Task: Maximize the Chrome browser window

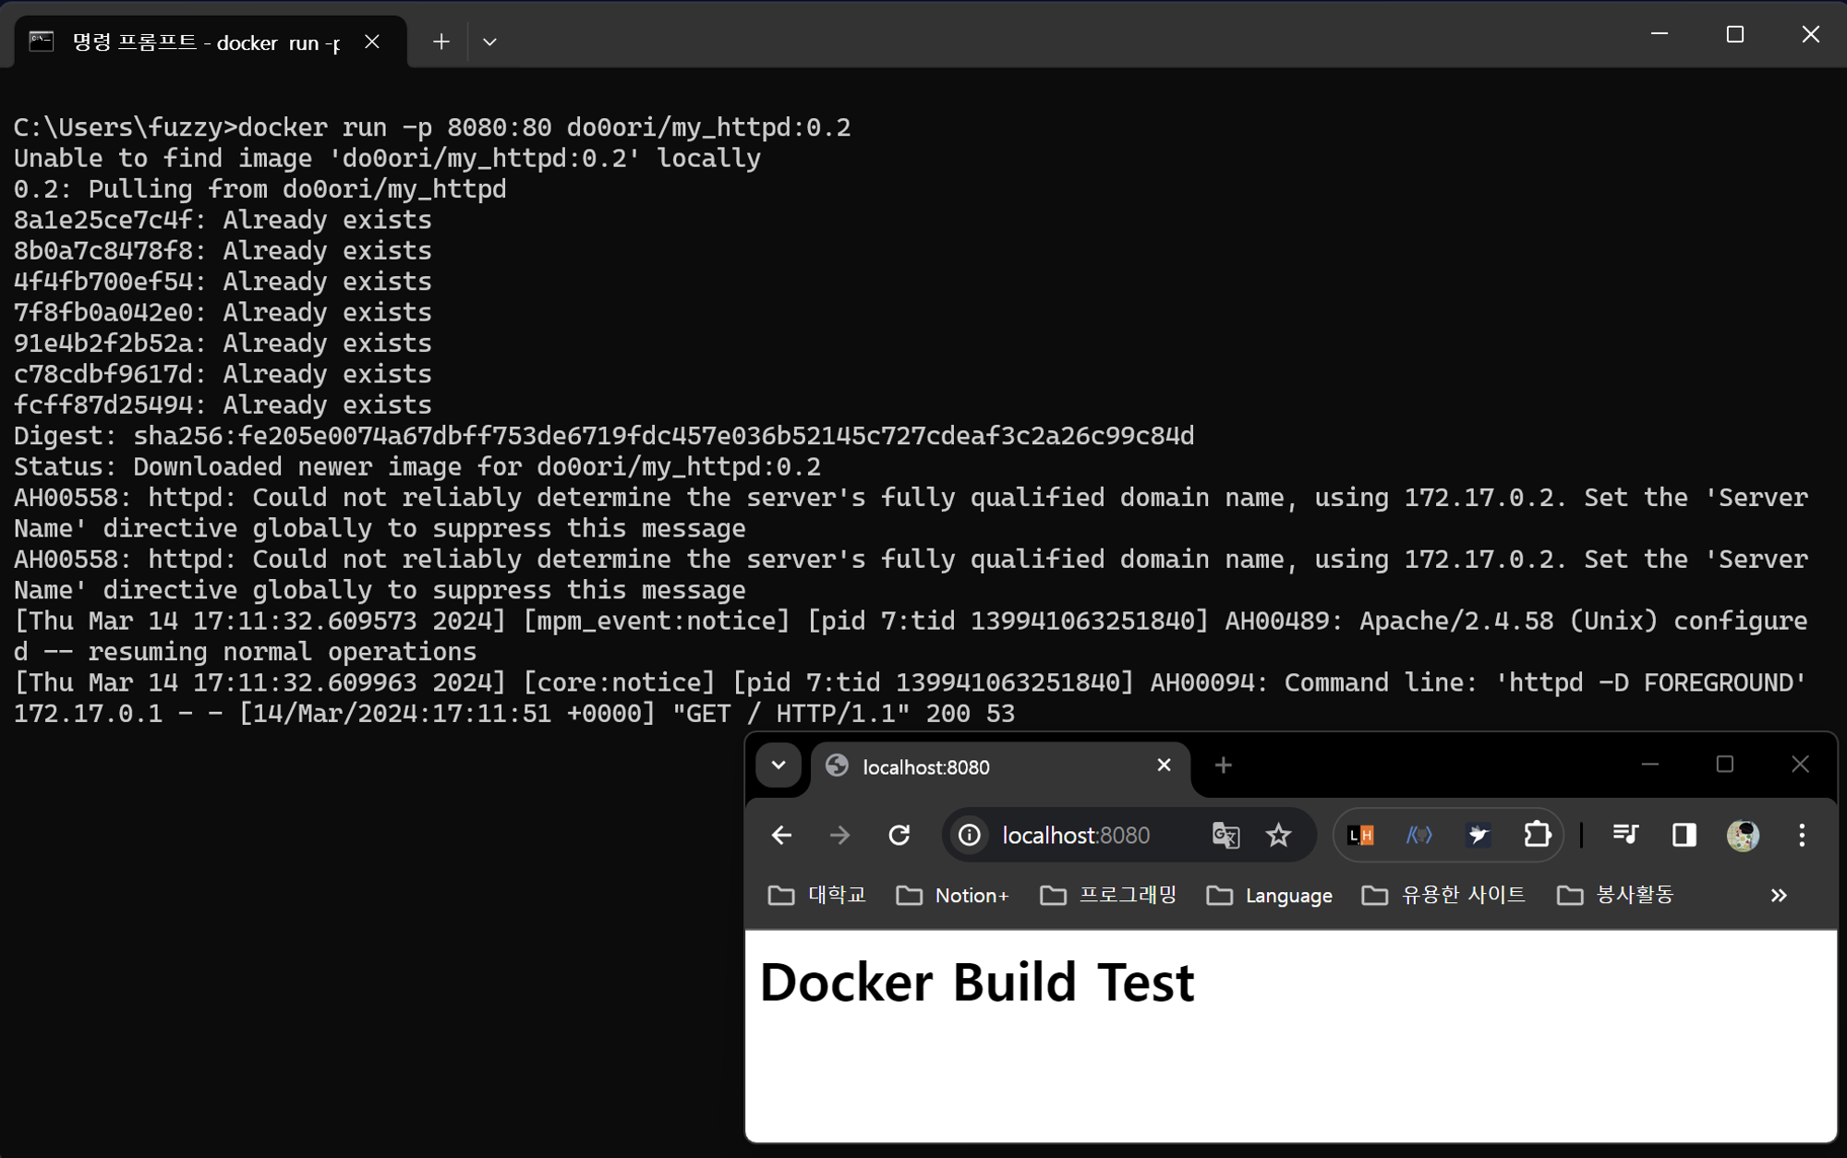Action: (x=1724, y=765)
